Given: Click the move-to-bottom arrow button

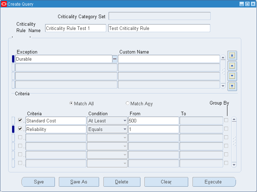Looking at the screenshot, I should 232,86.
